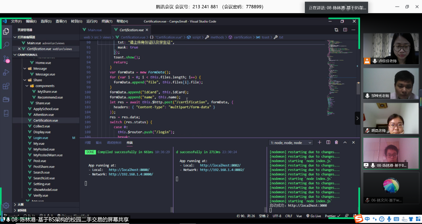Image resolution: width=422 pixels, height=224 pixels.
Task: Click the open changes compare icon in editor toolbar
Action: [x=336, y=30]
